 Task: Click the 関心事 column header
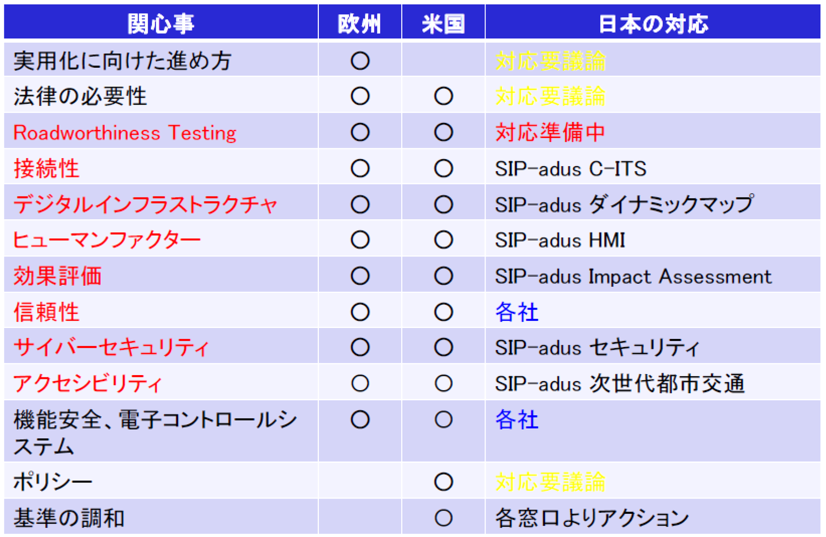(161, 24)
